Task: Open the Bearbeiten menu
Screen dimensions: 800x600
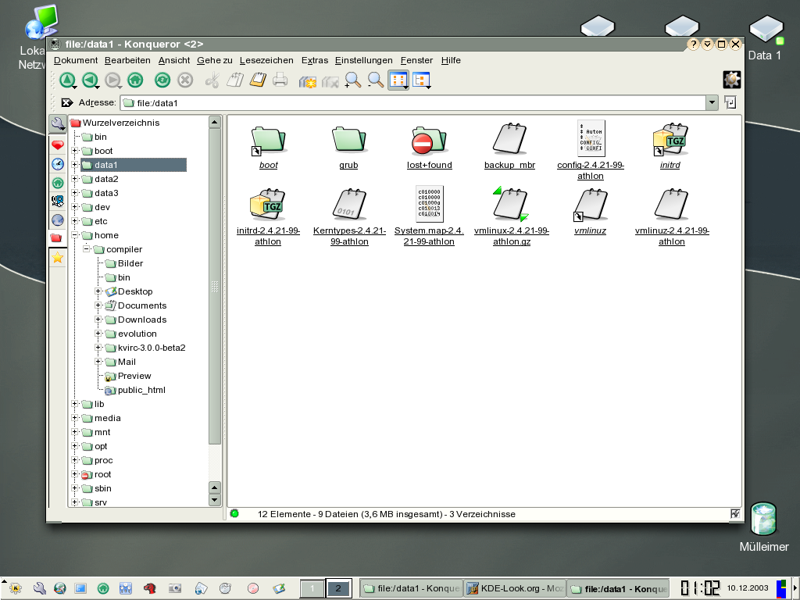Action: (127, 60)
